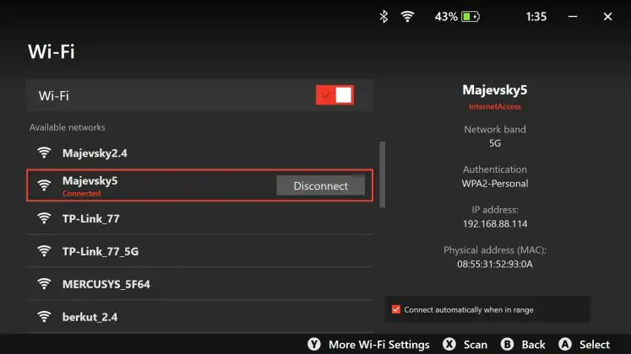Click the network list scrollbar
631x354 pixels.
(383, 174)
